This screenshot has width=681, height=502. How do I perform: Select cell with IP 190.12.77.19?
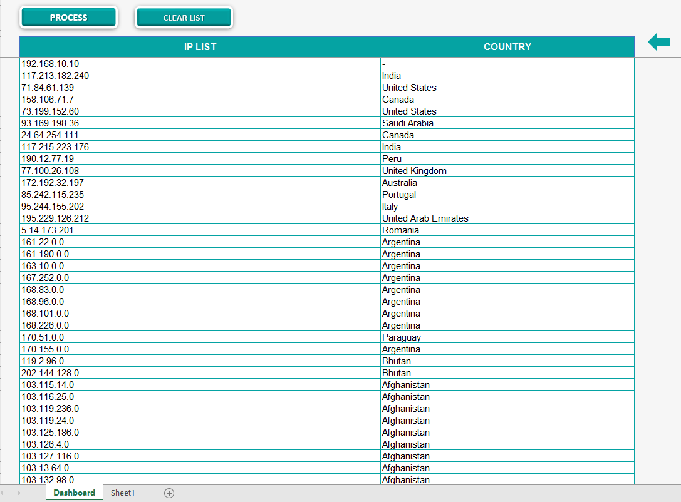[x=200, y=159]
